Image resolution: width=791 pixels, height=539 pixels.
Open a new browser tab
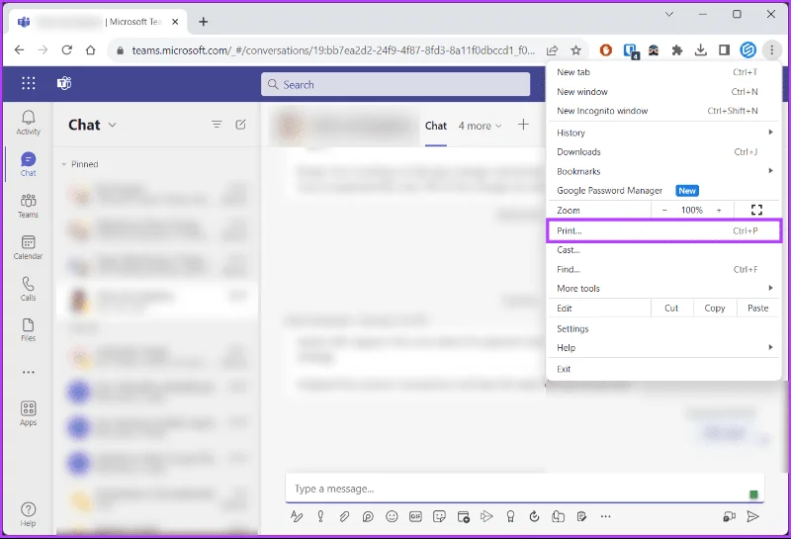pos(204,22)
